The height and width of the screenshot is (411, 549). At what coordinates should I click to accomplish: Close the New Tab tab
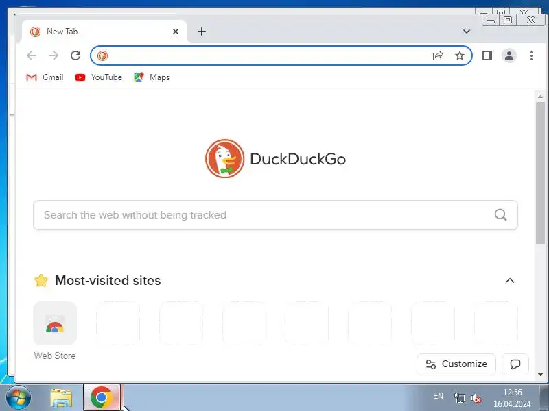point(176,32)
